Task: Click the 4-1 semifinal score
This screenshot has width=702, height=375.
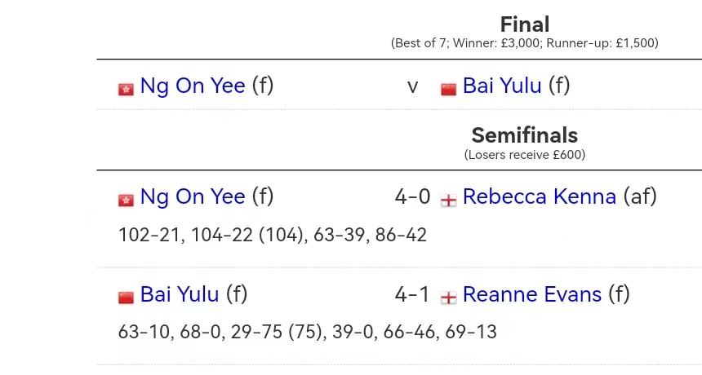Action: click(x=412, y=294)
